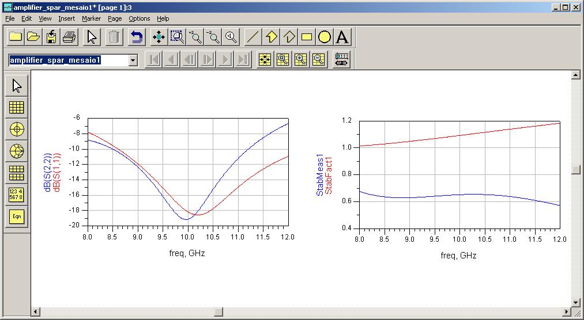Screen dimensions: 584x320
Task: Insert a numeric list from palette
Action: [16, 195]
